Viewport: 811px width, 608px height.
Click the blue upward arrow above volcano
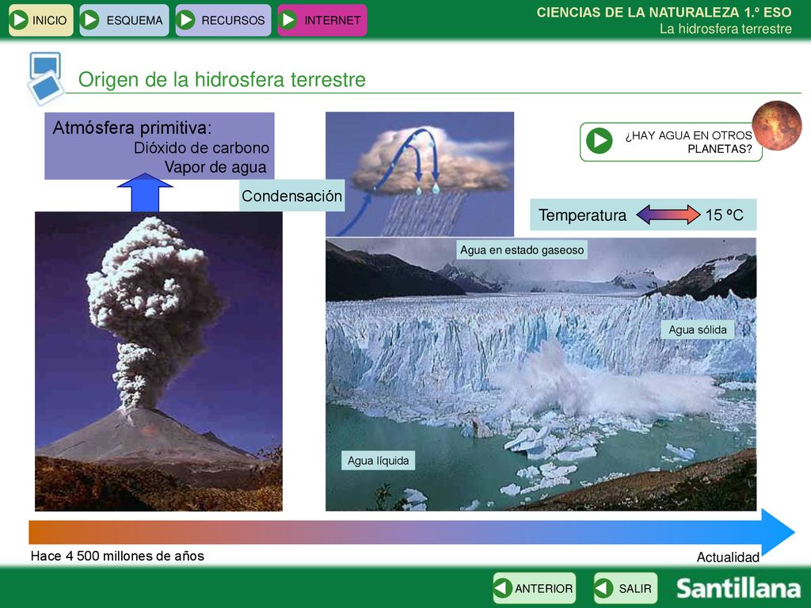[x=145, y=192]
